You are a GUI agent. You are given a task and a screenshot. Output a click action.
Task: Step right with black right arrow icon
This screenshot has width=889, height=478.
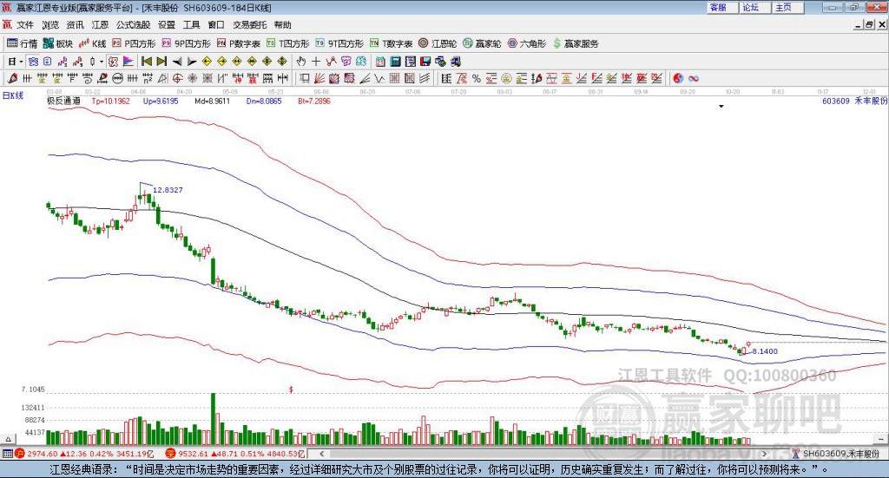pyautogui.click(x=192, y=62)
